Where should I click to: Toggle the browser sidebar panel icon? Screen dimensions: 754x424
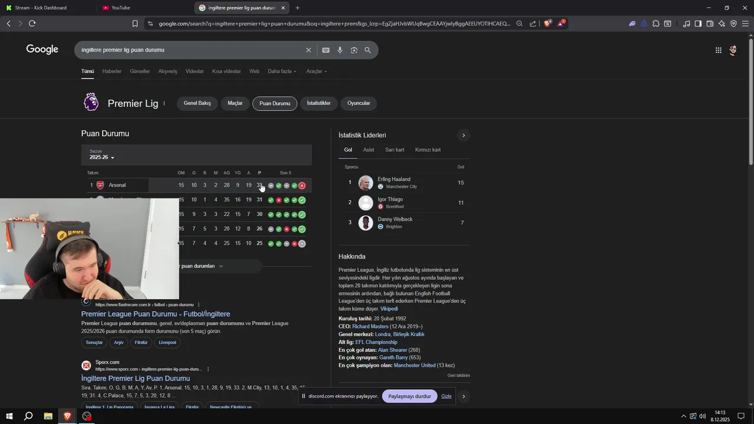tap(698, 24)
